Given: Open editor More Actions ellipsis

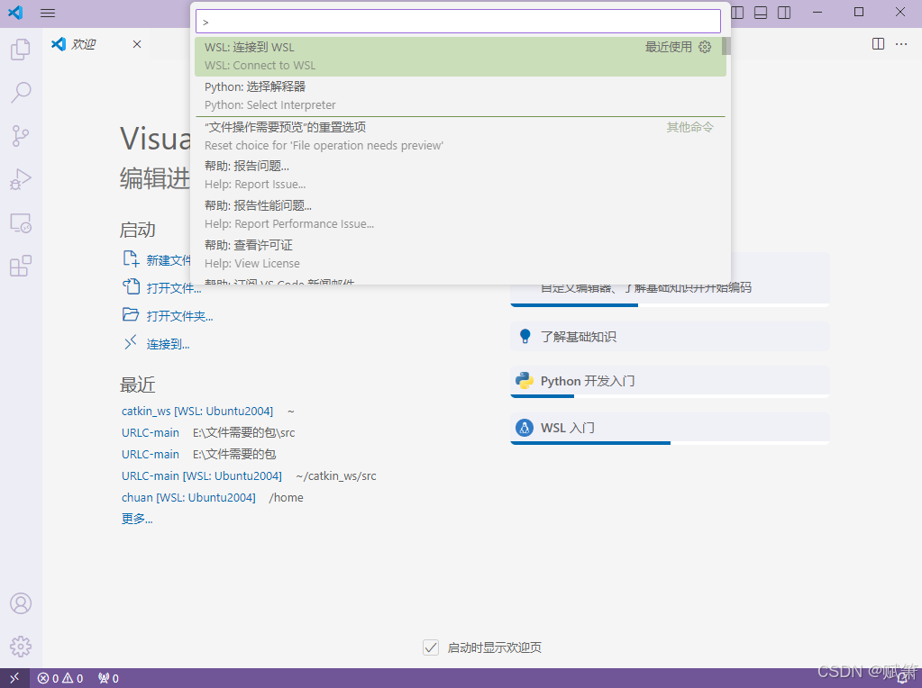Looking at the screenshot, I should [x=901, y=44].
